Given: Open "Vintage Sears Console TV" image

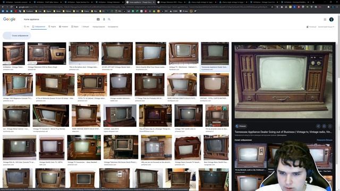Looking at the screenshot, I should pyautogui.click(x=188, y=147).
